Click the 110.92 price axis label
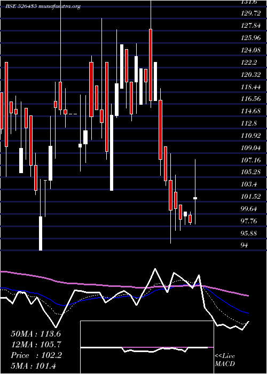The image size is (267, 374). (x=250, y=136)
